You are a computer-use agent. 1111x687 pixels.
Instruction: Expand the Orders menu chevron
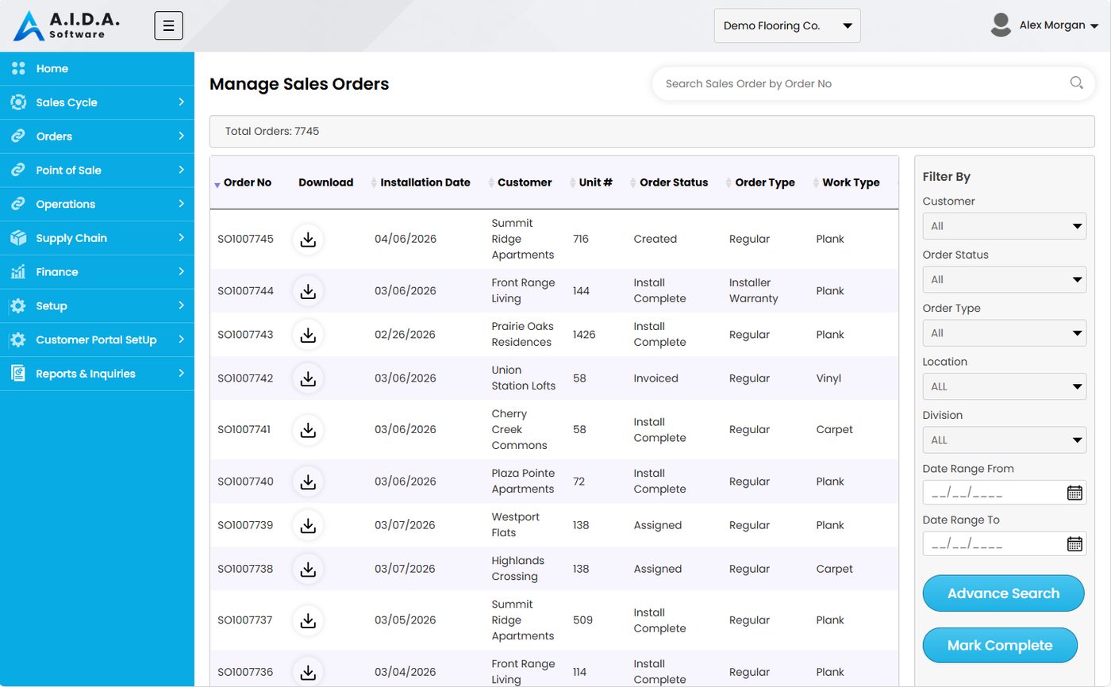(x=181, y=136)
